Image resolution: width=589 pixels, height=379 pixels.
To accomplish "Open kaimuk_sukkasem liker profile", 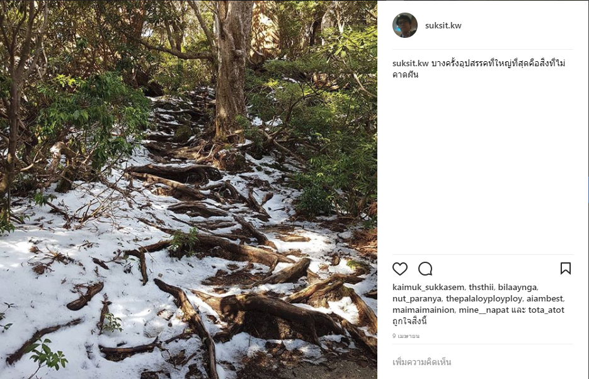I will click(x=428, y=288).
